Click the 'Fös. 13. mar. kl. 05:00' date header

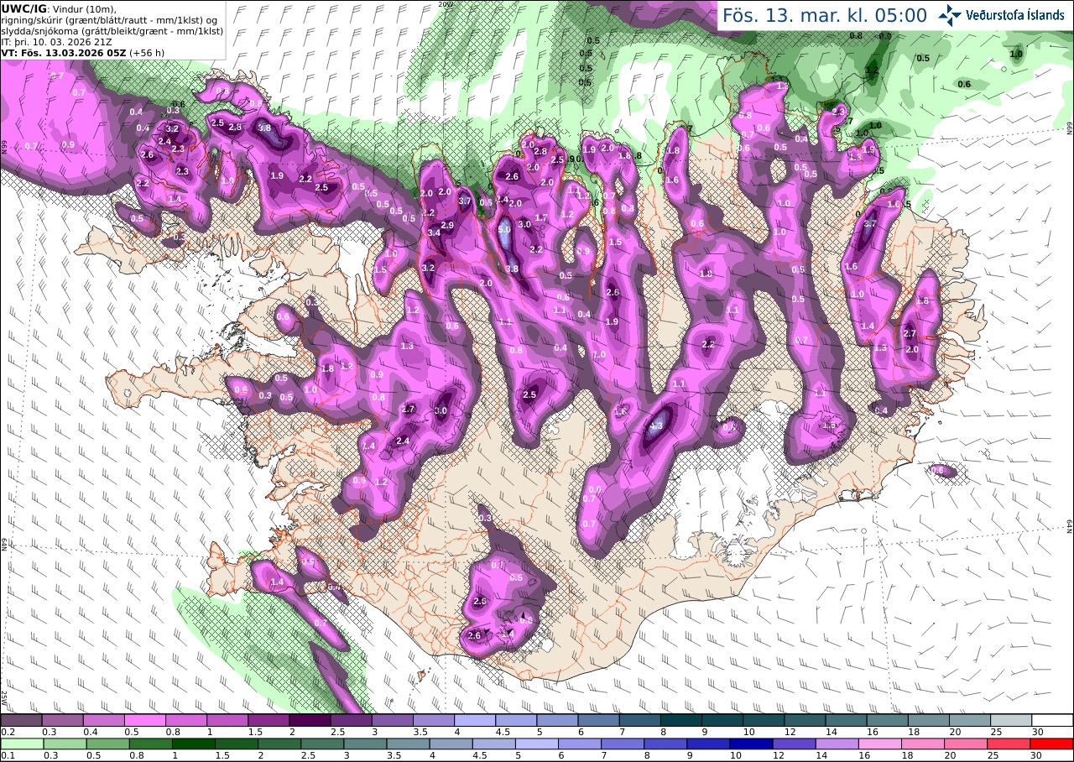click(825, 15)
